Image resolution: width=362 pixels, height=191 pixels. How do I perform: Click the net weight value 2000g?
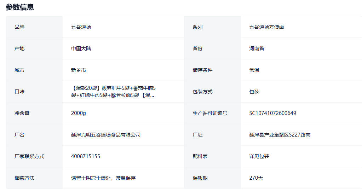79,113
